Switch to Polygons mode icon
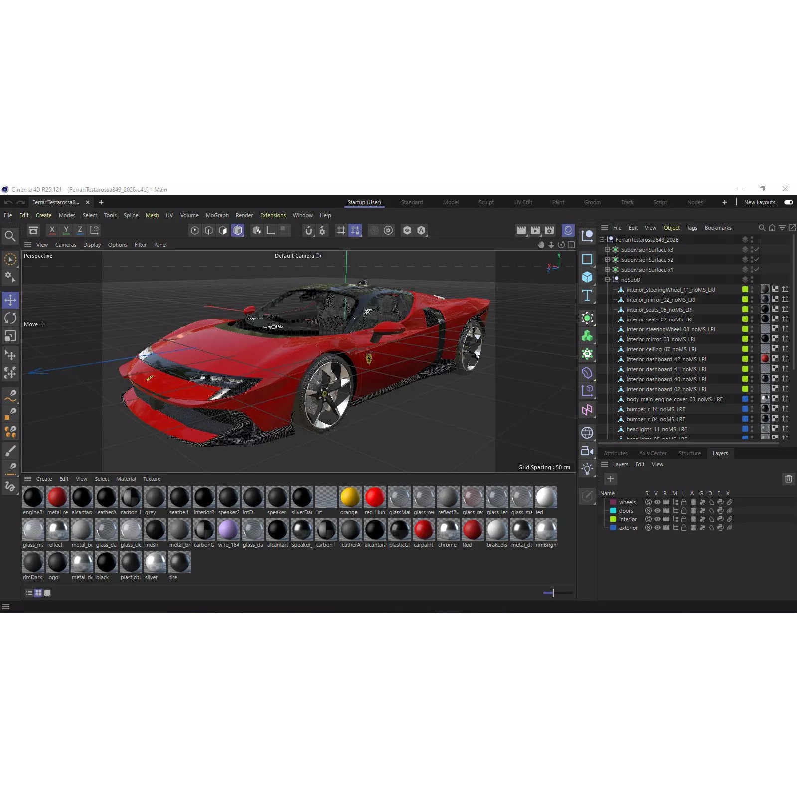 [x=223, y=230]
